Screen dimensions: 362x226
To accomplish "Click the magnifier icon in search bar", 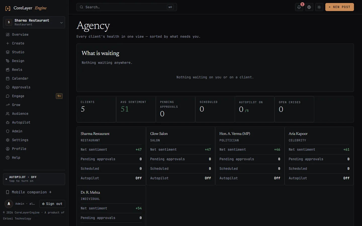I will pos(81,7).
